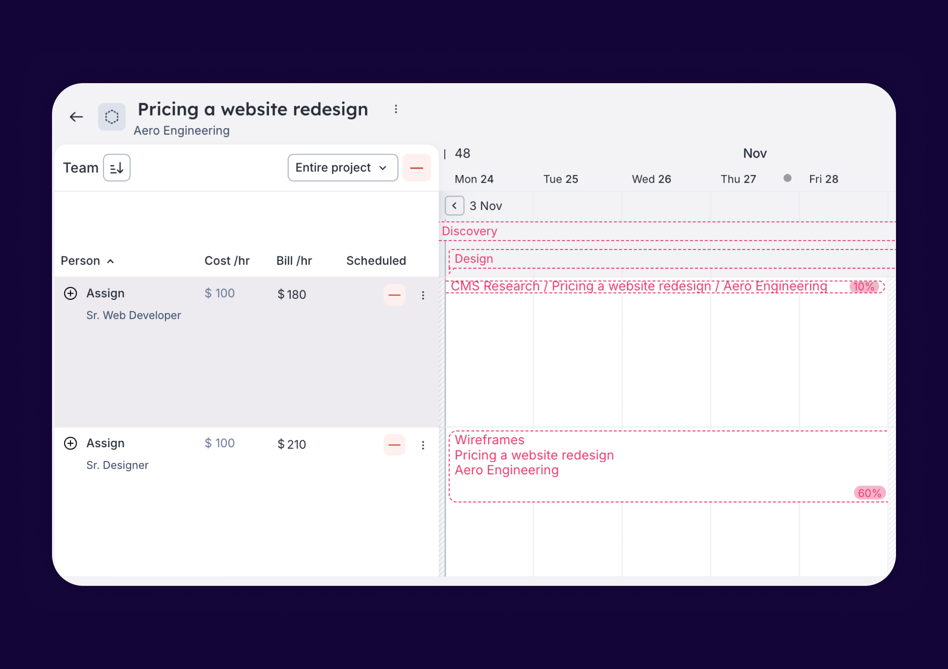Click the plus icon to assign the Sr. Designer
948x669 pixels.
click(70, 443)
